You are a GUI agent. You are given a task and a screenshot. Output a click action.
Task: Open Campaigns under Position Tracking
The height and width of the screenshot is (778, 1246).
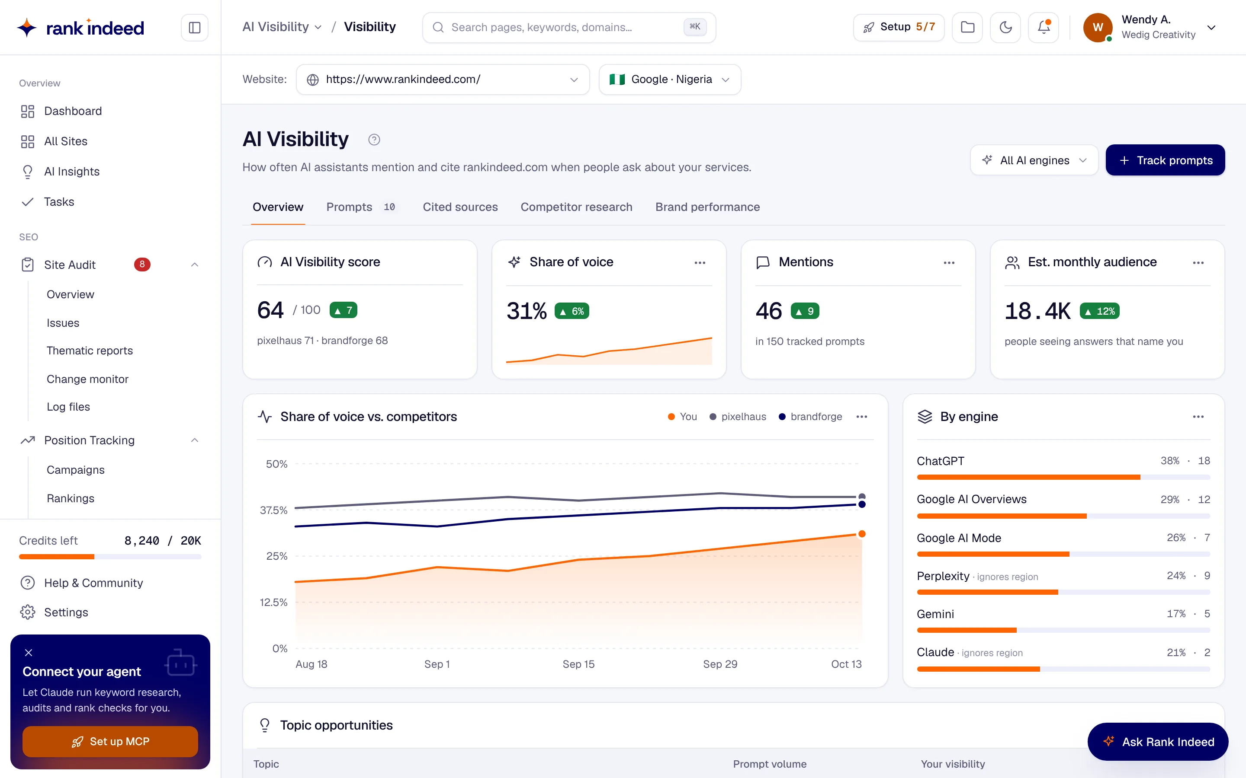pyautogui.click(x=76, y=470)
